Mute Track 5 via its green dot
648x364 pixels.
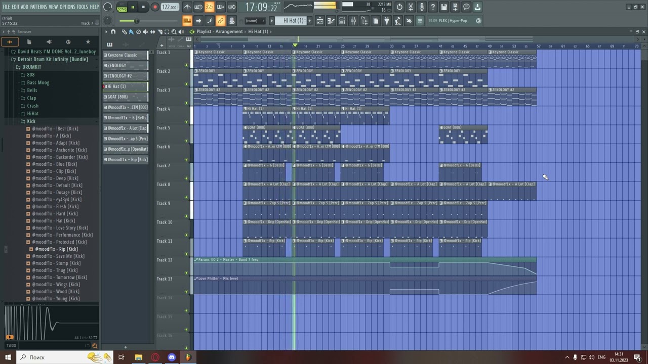(186, 141)
